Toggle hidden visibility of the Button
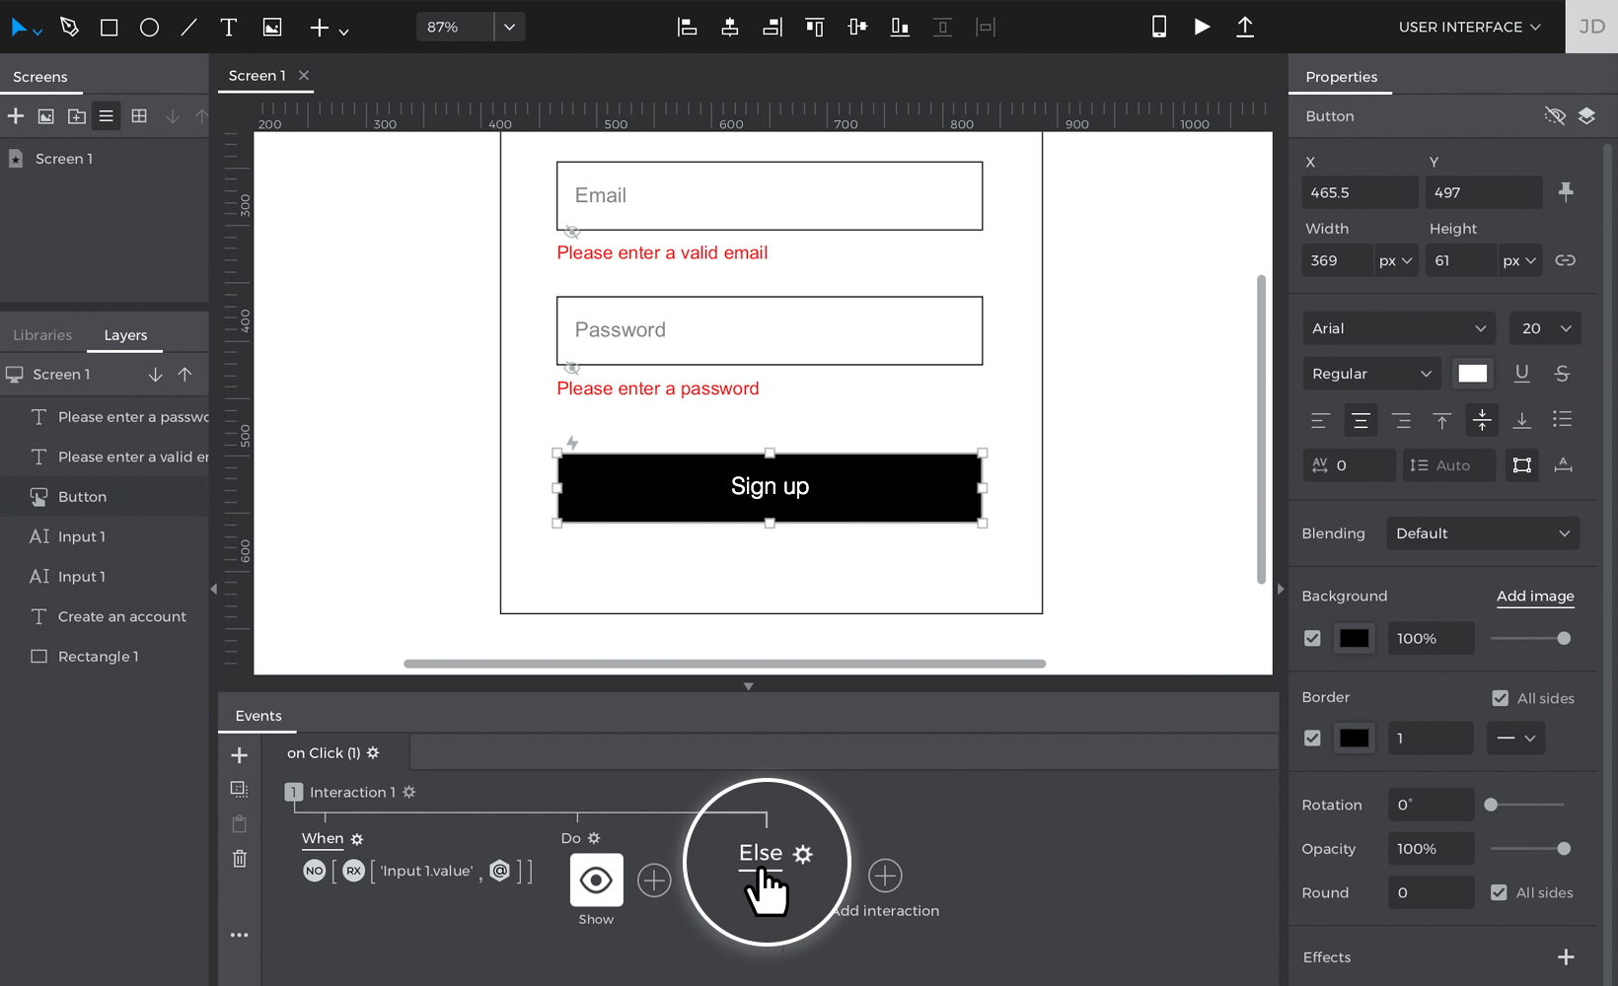Viewport: 1618px width, 986px height. coord(1555,116)
